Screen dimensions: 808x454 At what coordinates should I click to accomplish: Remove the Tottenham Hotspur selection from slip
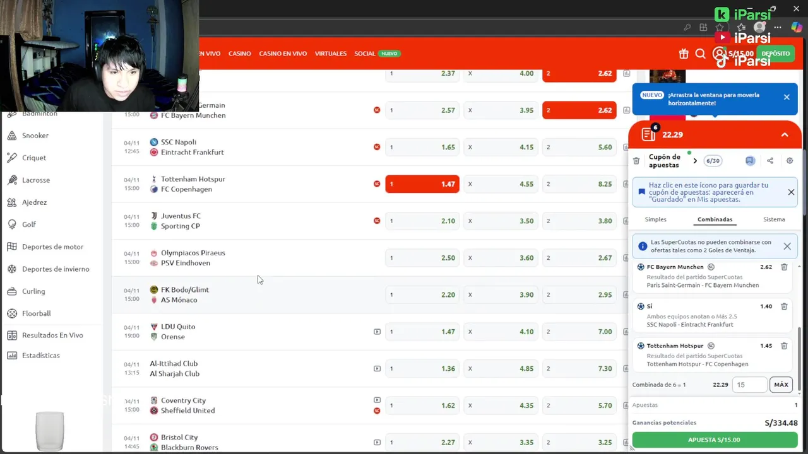point(784,346)
